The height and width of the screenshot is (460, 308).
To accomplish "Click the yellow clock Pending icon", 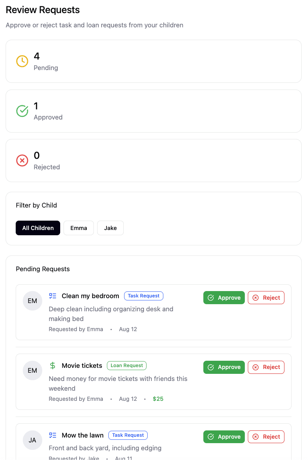I will 22,61.
